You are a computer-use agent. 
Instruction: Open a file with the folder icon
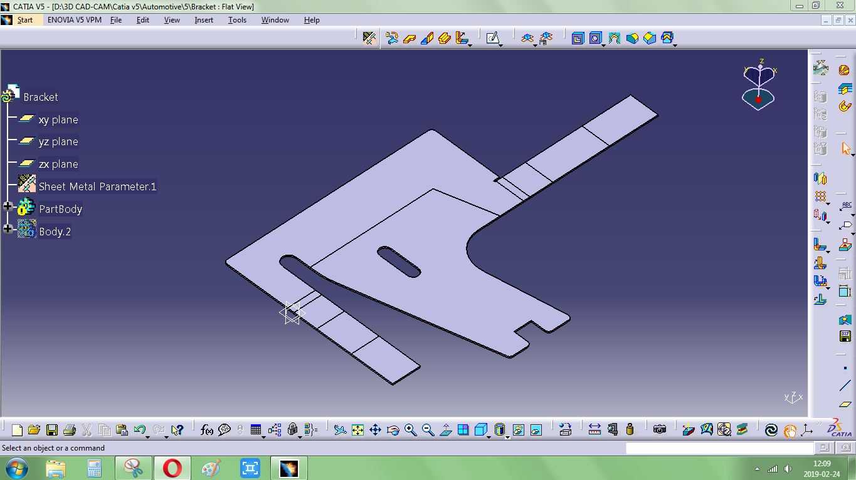pos(34,430)
